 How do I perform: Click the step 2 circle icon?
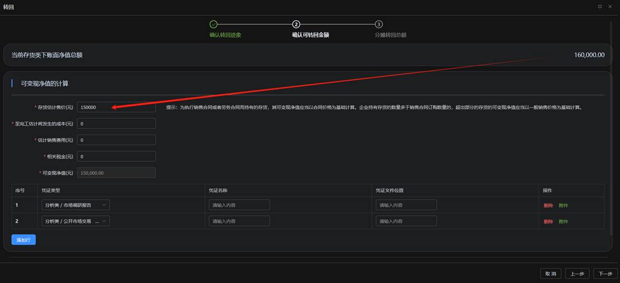[296, 24]
